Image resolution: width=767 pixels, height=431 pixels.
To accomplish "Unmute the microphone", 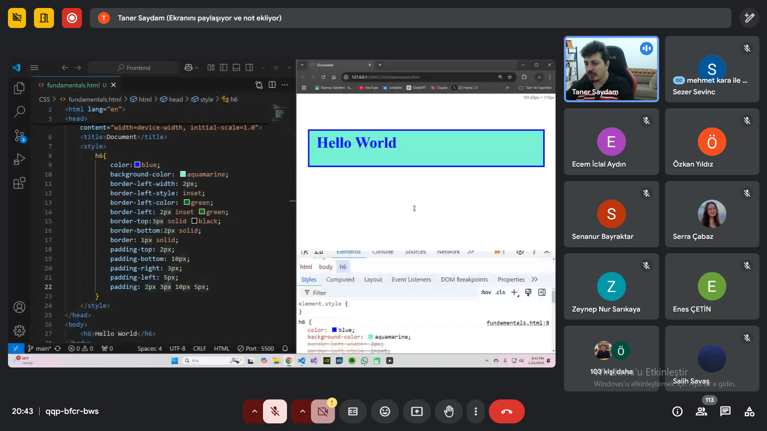I will 275,411.
